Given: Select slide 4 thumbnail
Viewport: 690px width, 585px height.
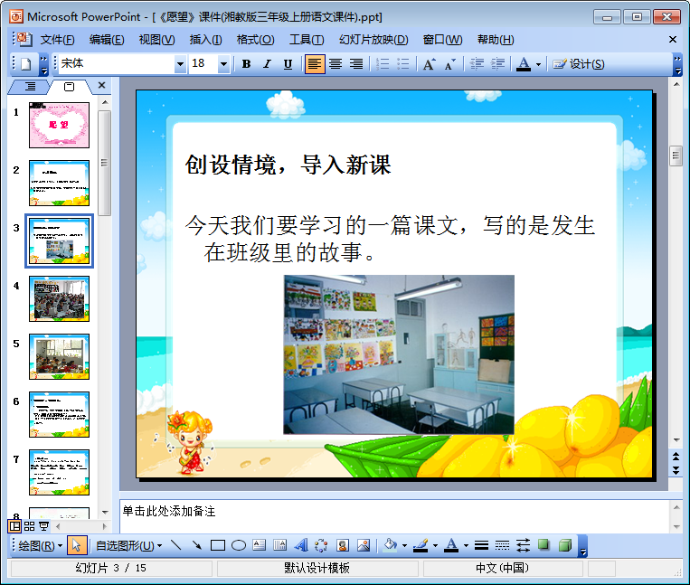Looking at the screenshot, I should pyautogui.click(x=59, y=298).
